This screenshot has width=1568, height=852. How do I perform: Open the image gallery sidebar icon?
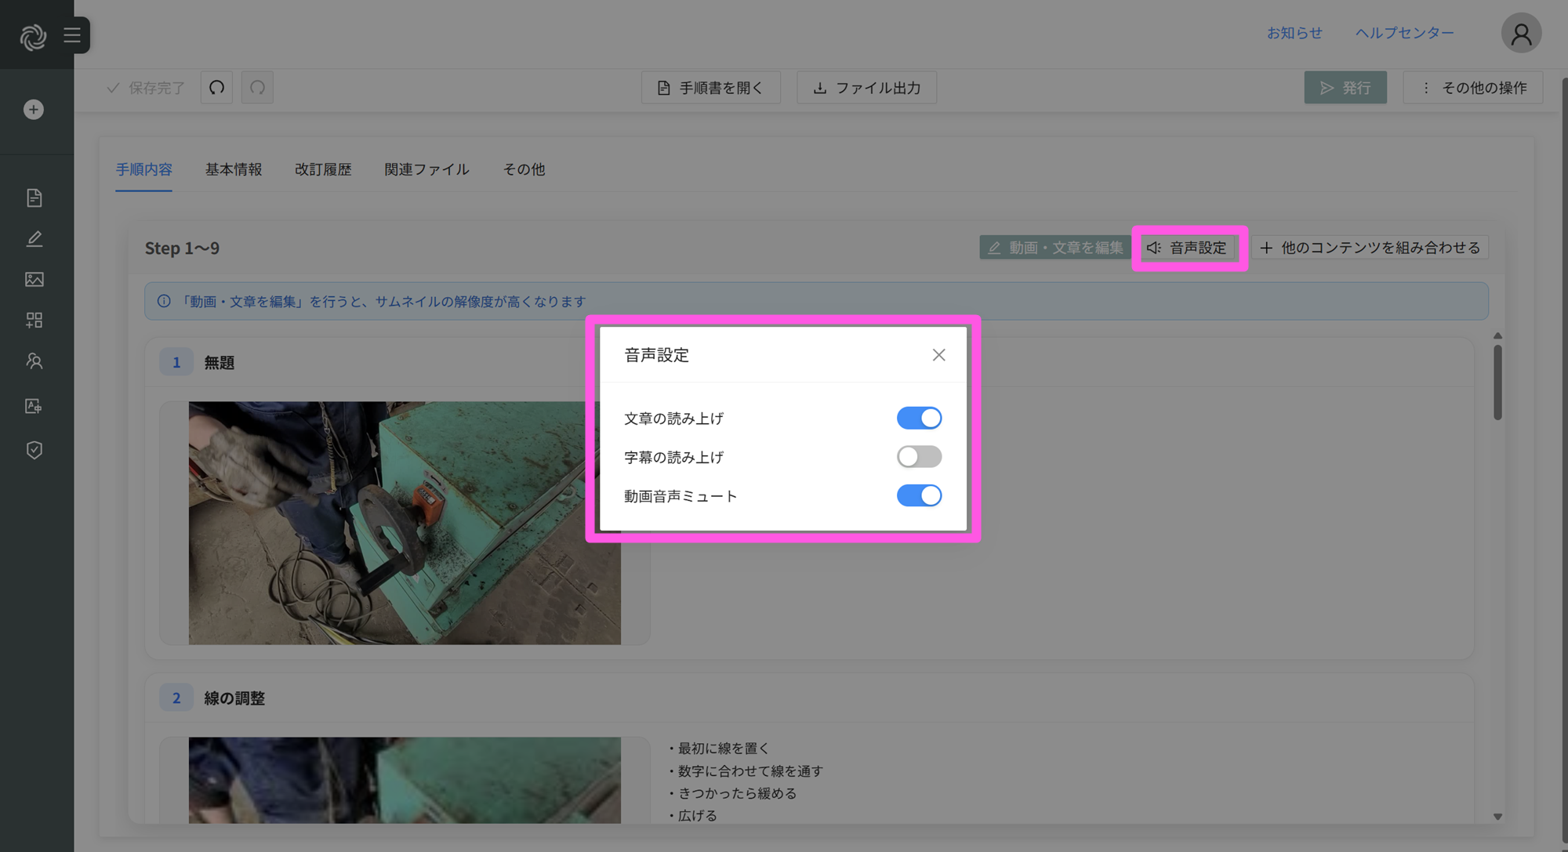(34, 280)
